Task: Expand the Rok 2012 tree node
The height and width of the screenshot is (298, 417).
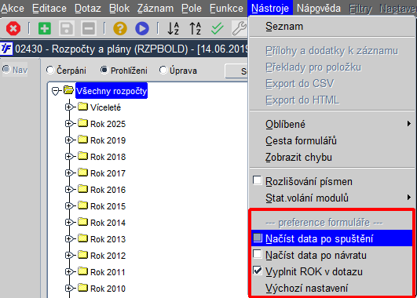Action: 69,255
